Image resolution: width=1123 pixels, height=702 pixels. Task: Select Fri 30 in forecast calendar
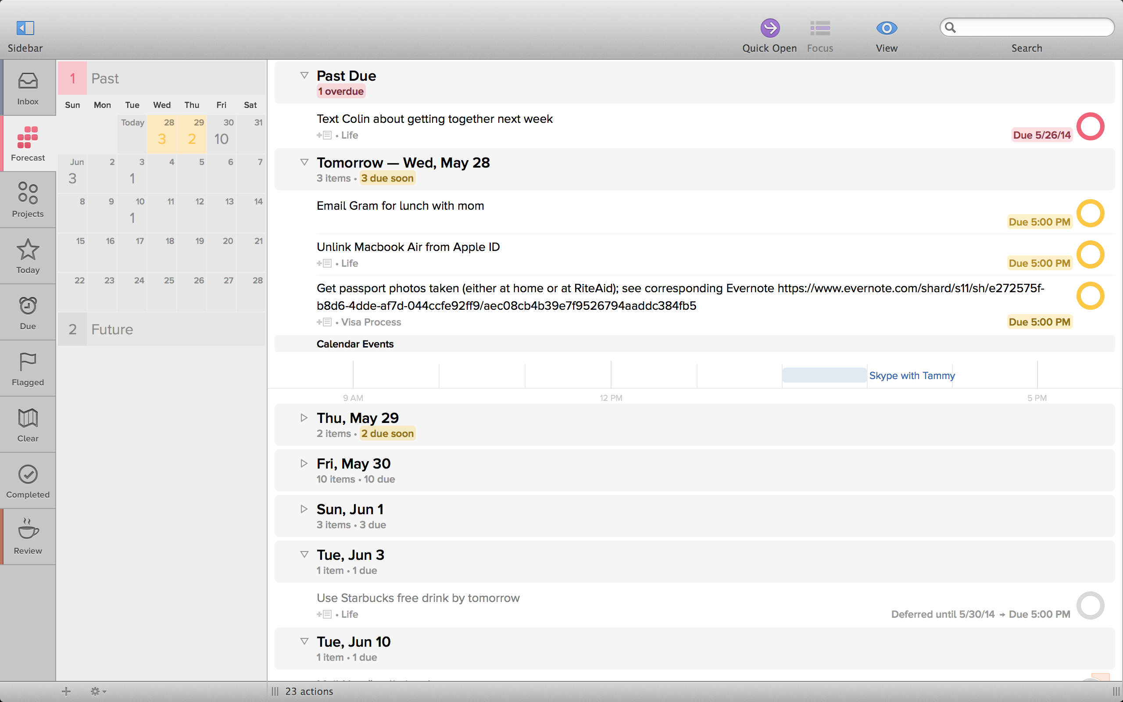[x=222, y=134]
